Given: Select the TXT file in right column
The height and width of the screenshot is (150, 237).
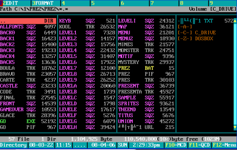Looking at the screenshot, I should click(x=205, y=21).
